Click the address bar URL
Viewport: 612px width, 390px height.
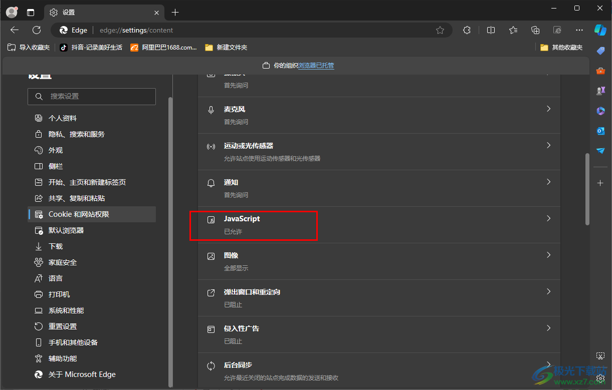pyautogui.click(x=136, y=30)
